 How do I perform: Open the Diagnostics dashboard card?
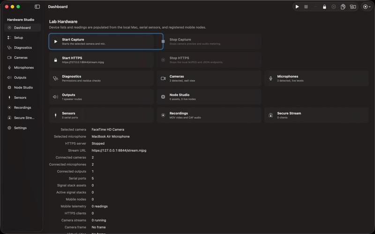tap(101, 78)
